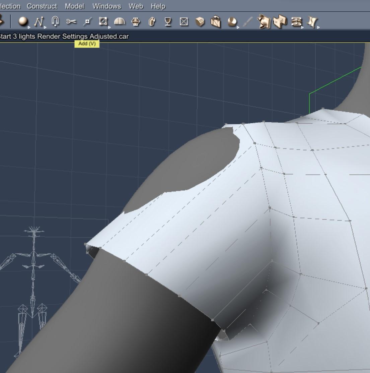Click the curved arrow extrude tool icon
Viewport: 370px width, 373px height.
152,22
